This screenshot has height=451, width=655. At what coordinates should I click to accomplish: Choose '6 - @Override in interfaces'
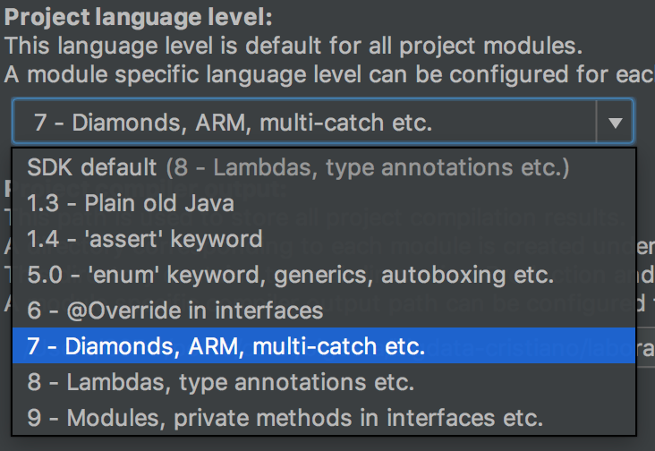[x=174, y=311]
